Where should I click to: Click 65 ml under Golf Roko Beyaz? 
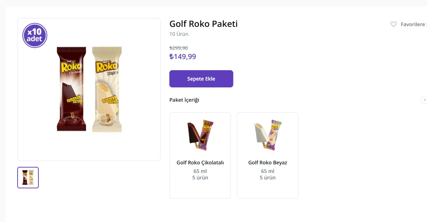click(267, 171)
